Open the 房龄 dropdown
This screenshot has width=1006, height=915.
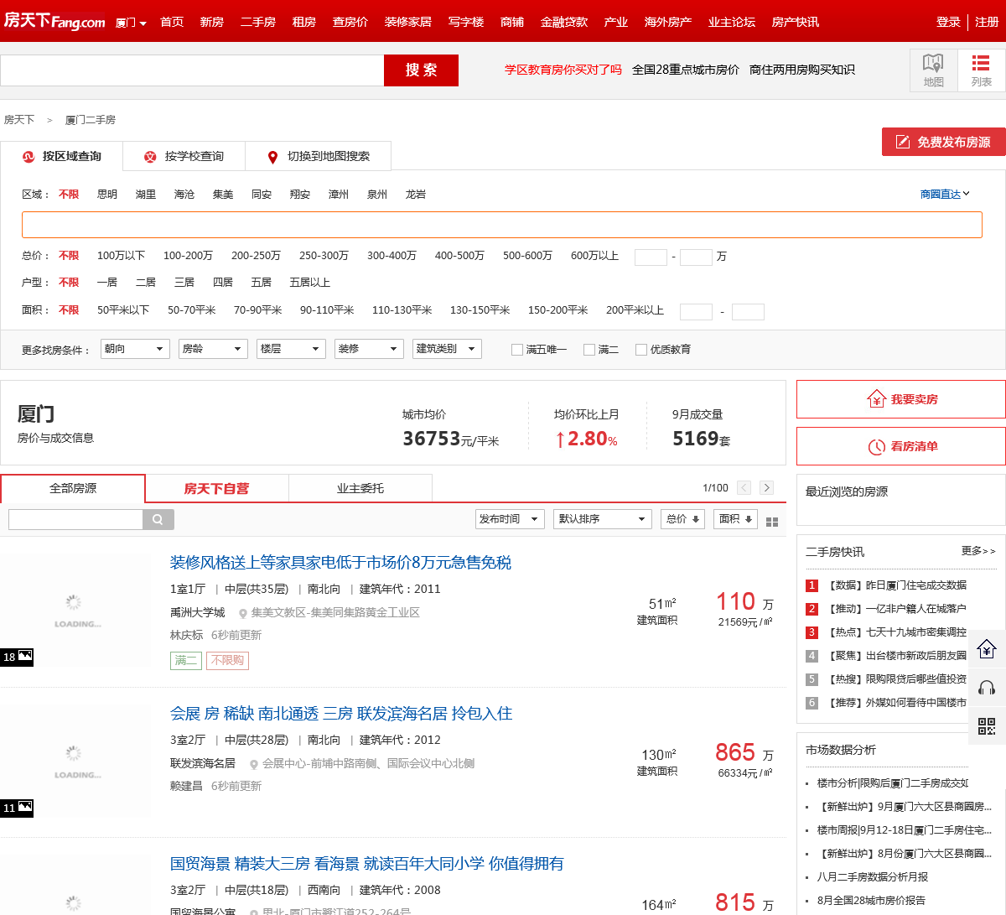213,349
